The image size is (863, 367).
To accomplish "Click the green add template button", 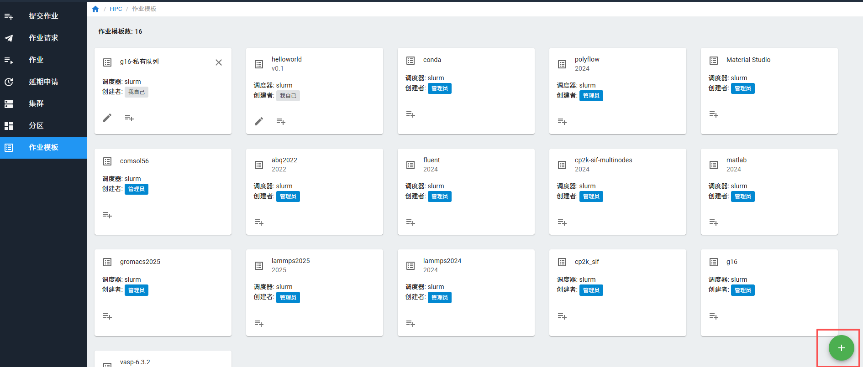I will point(841,348).
